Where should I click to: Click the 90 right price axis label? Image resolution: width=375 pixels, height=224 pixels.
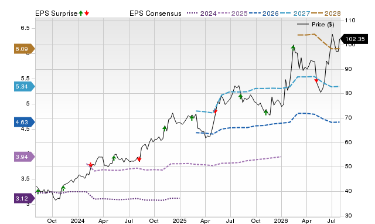click(349, 69)
